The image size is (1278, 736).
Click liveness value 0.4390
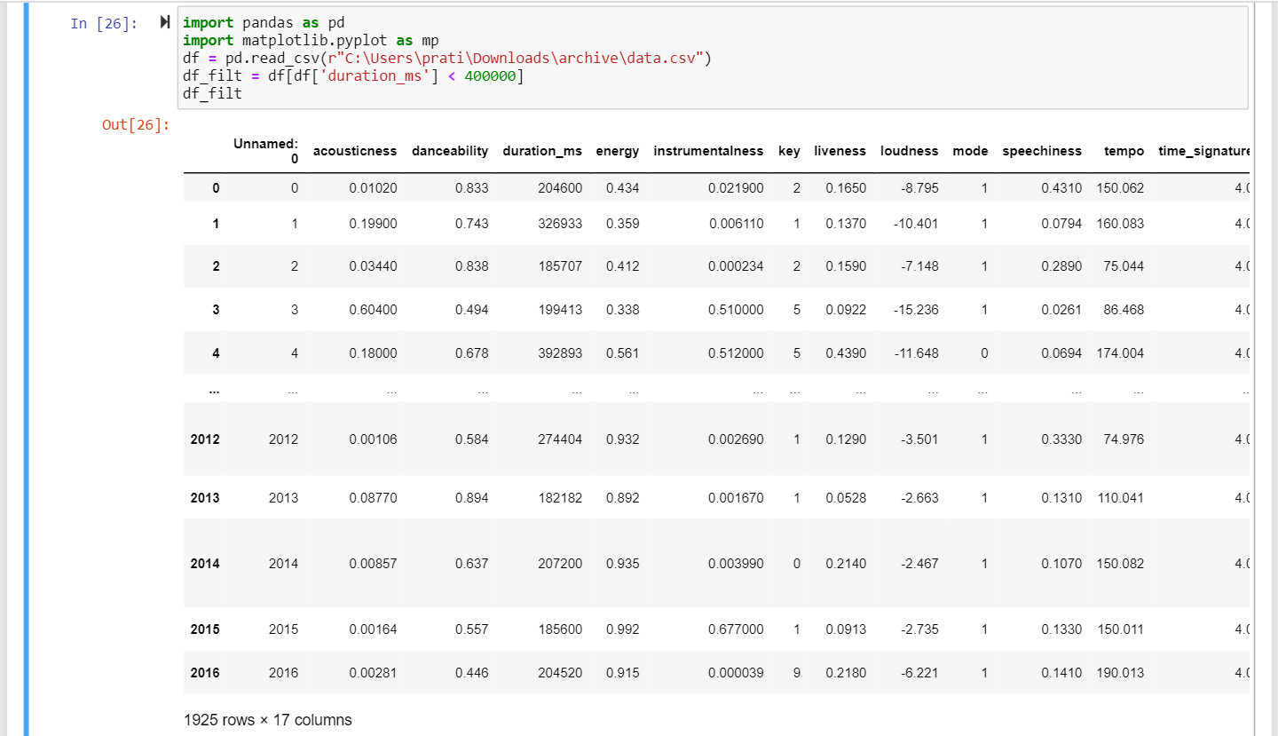click(x=846, y=353)
